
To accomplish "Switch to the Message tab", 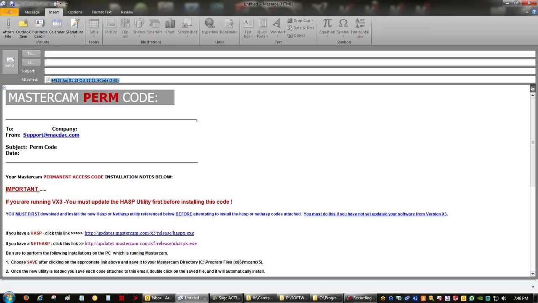I will click(32, 12).
